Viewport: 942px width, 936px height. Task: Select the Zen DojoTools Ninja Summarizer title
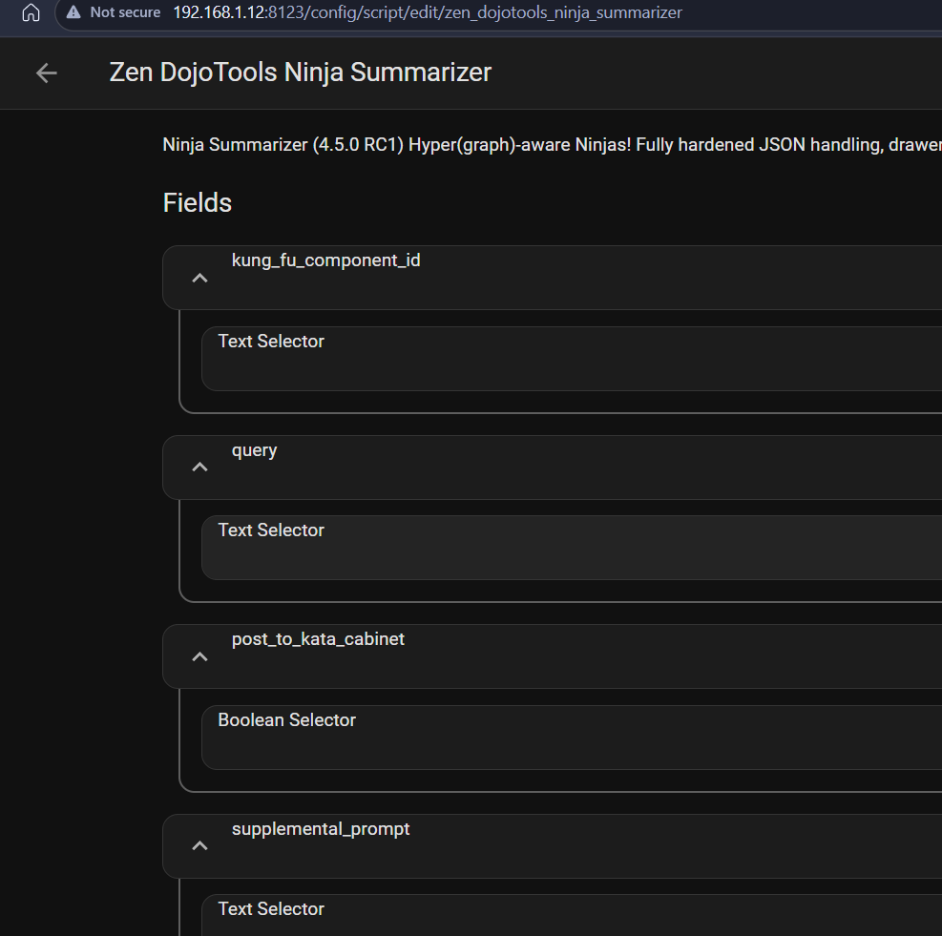(x=301, y=73)
